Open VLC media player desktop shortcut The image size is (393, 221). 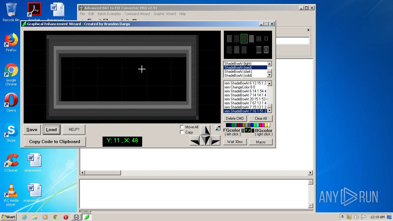(11, 195)
